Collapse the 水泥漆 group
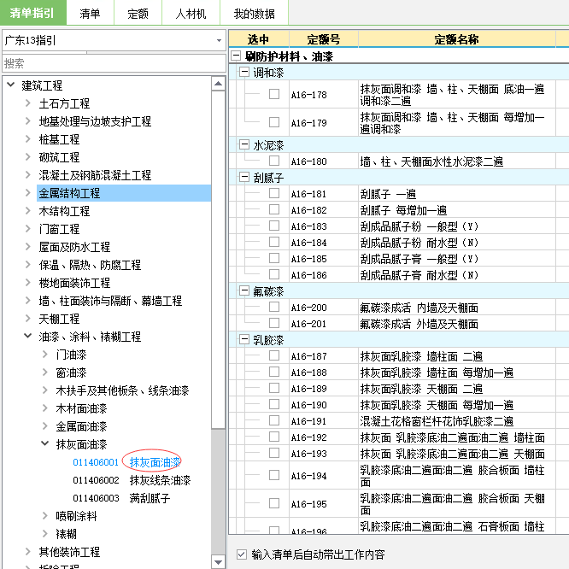 (x=244, y=144)
